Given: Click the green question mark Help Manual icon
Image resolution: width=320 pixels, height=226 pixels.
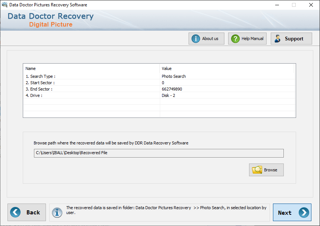Looking at the screenshot, I should tap(235, 39).
